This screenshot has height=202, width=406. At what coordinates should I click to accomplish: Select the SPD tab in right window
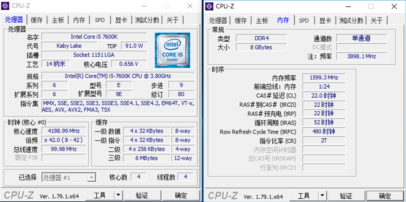click(x=304, y=20)
